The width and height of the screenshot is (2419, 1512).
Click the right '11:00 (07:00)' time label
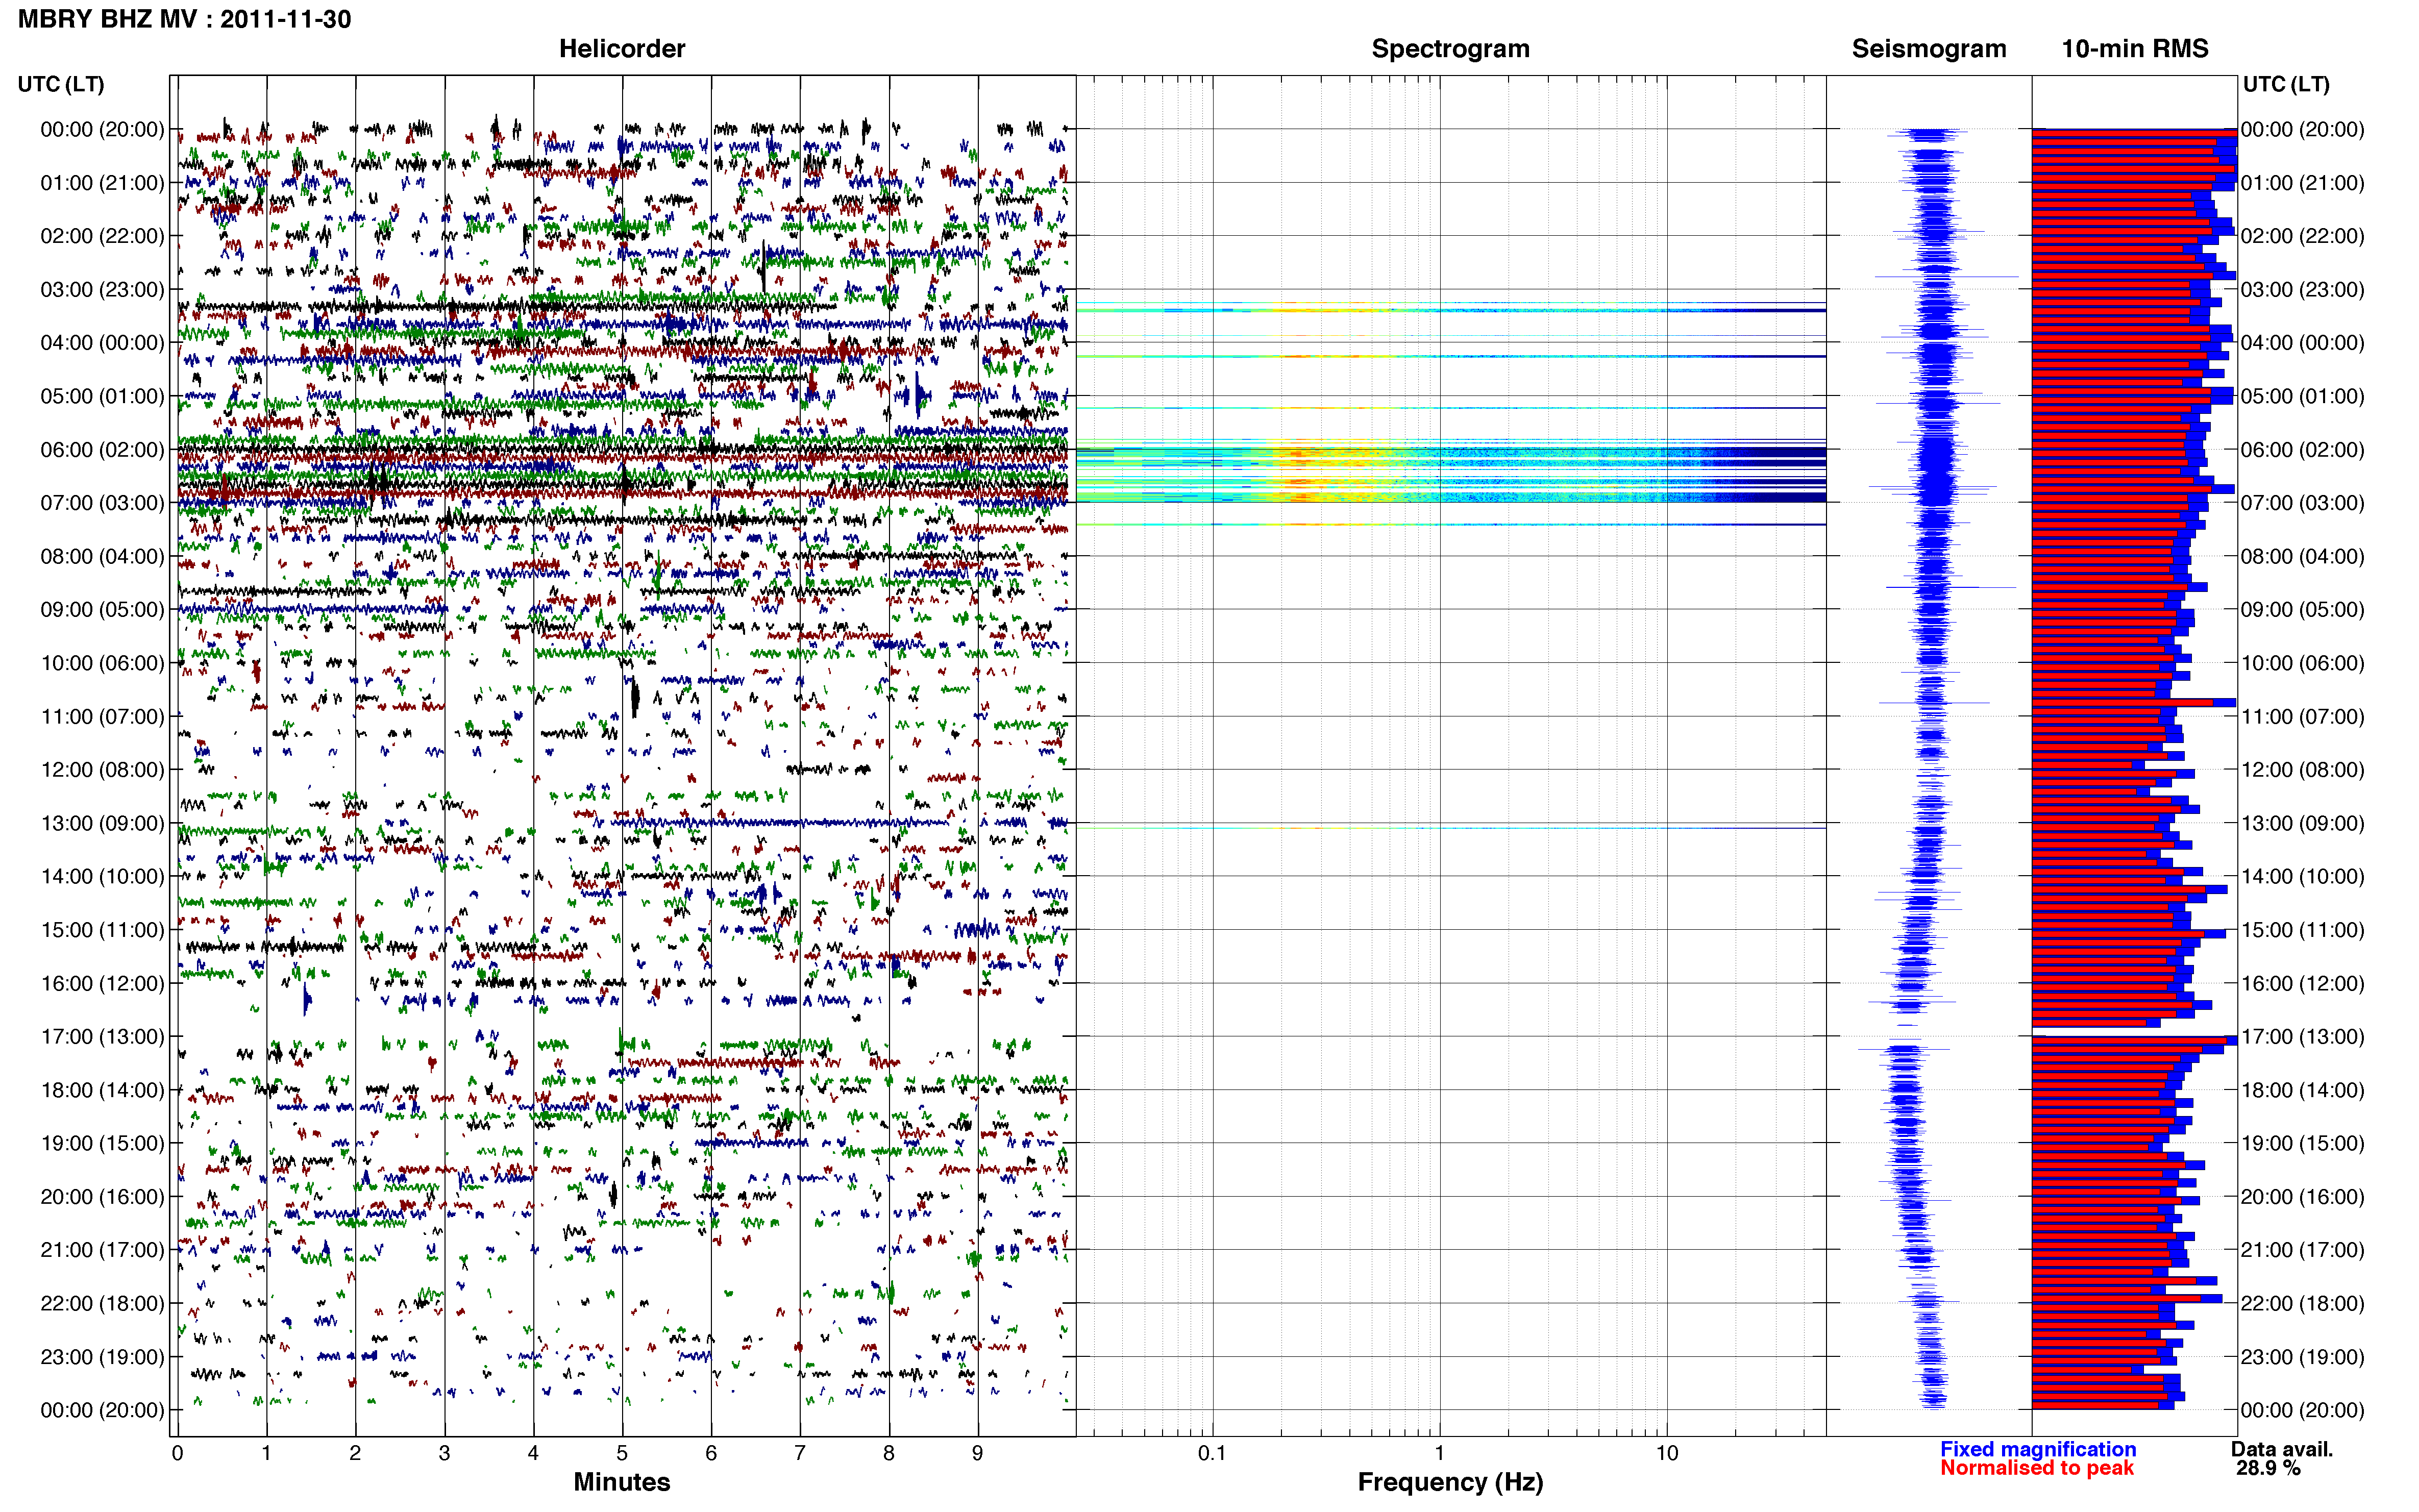click(x=2302, y=716)
